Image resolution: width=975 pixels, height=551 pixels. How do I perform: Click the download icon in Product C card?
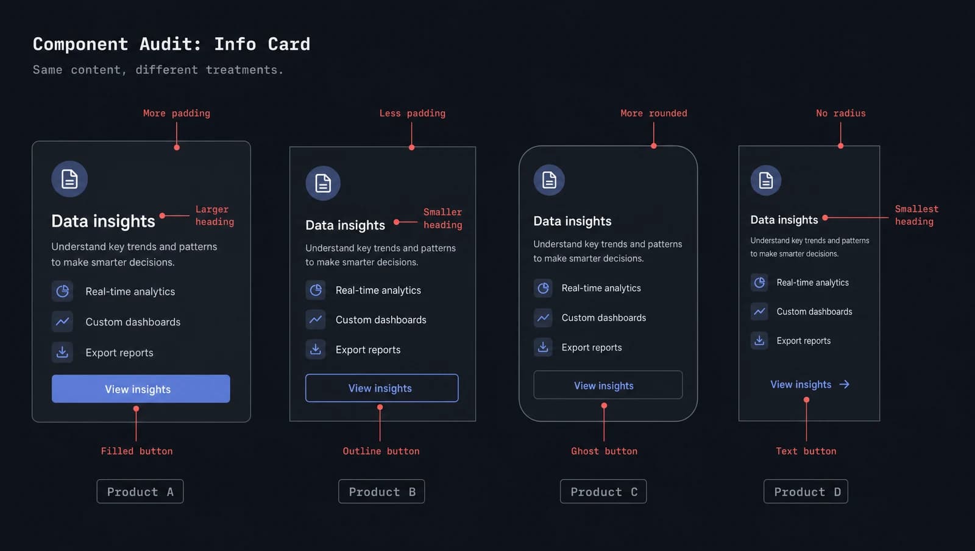(543, 347)
